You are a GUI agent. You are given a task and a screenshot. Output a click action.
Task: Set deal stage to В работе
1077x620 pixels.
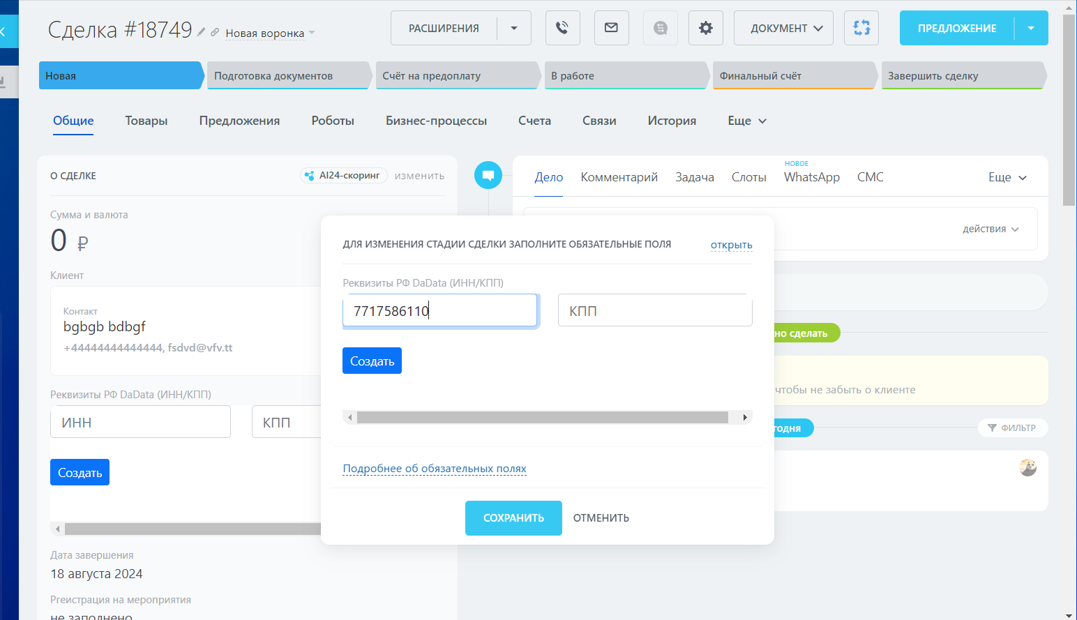click(x=626, y=75)
